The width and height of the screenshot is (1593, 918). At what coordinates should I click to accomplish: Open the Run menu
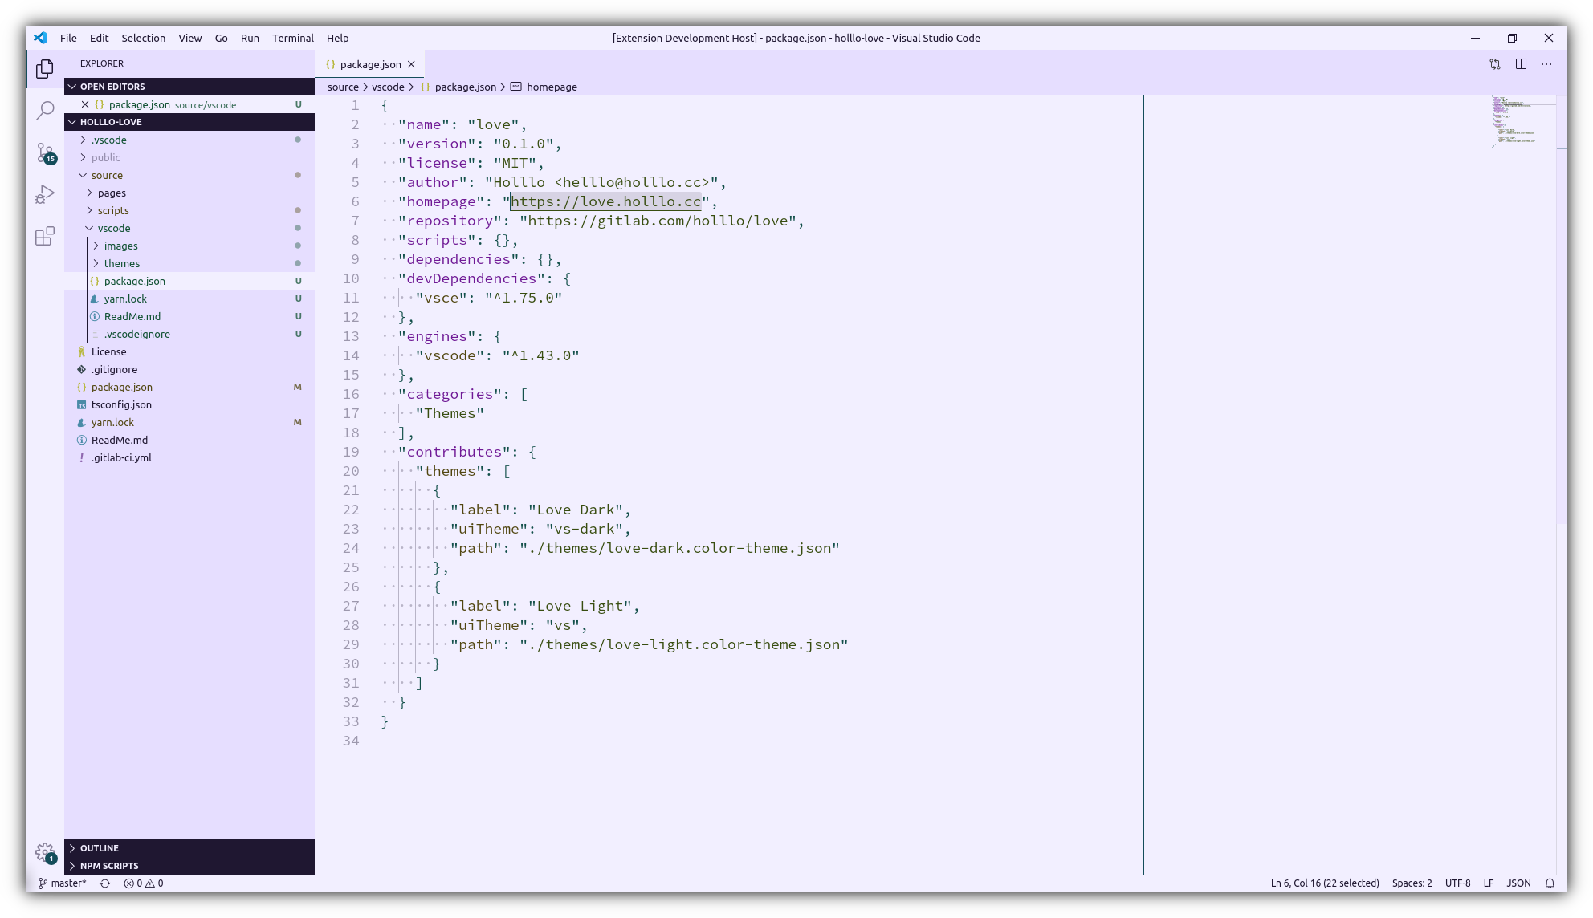pos(250,38)
